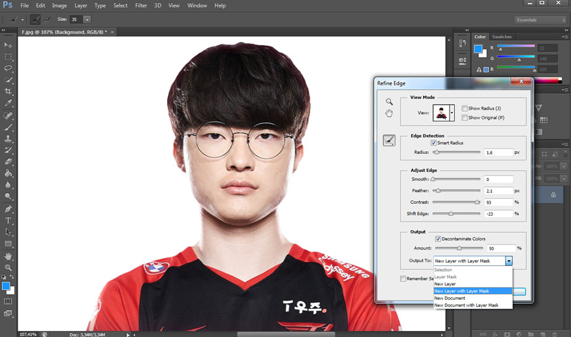
Task: Click the Zoom tool in Refine Edge dialog
Action: coord(390,102)
